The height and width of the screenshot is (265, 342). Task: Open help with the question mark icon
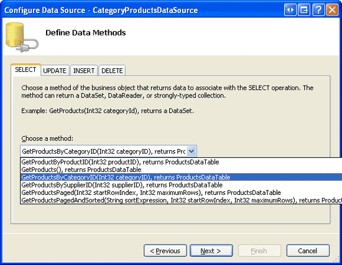[318, 10]
